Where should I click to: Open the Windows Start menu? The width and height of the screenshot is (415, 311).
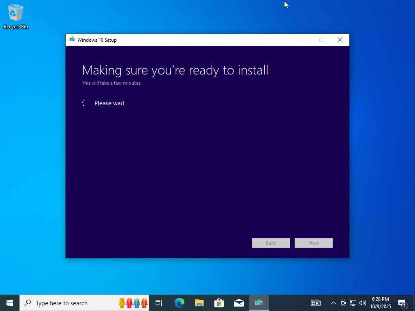tap(10, 303)
